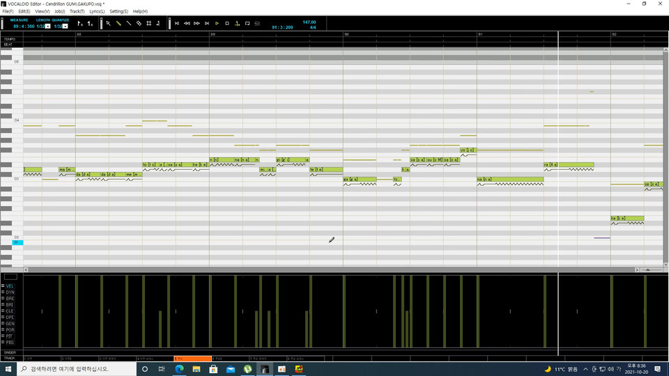
Task: Select the eraser tool
Action: [139, 24]
